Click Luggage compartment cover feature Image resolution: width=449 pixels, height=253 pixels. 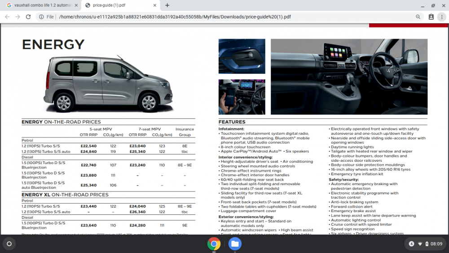tap(247, 211)
